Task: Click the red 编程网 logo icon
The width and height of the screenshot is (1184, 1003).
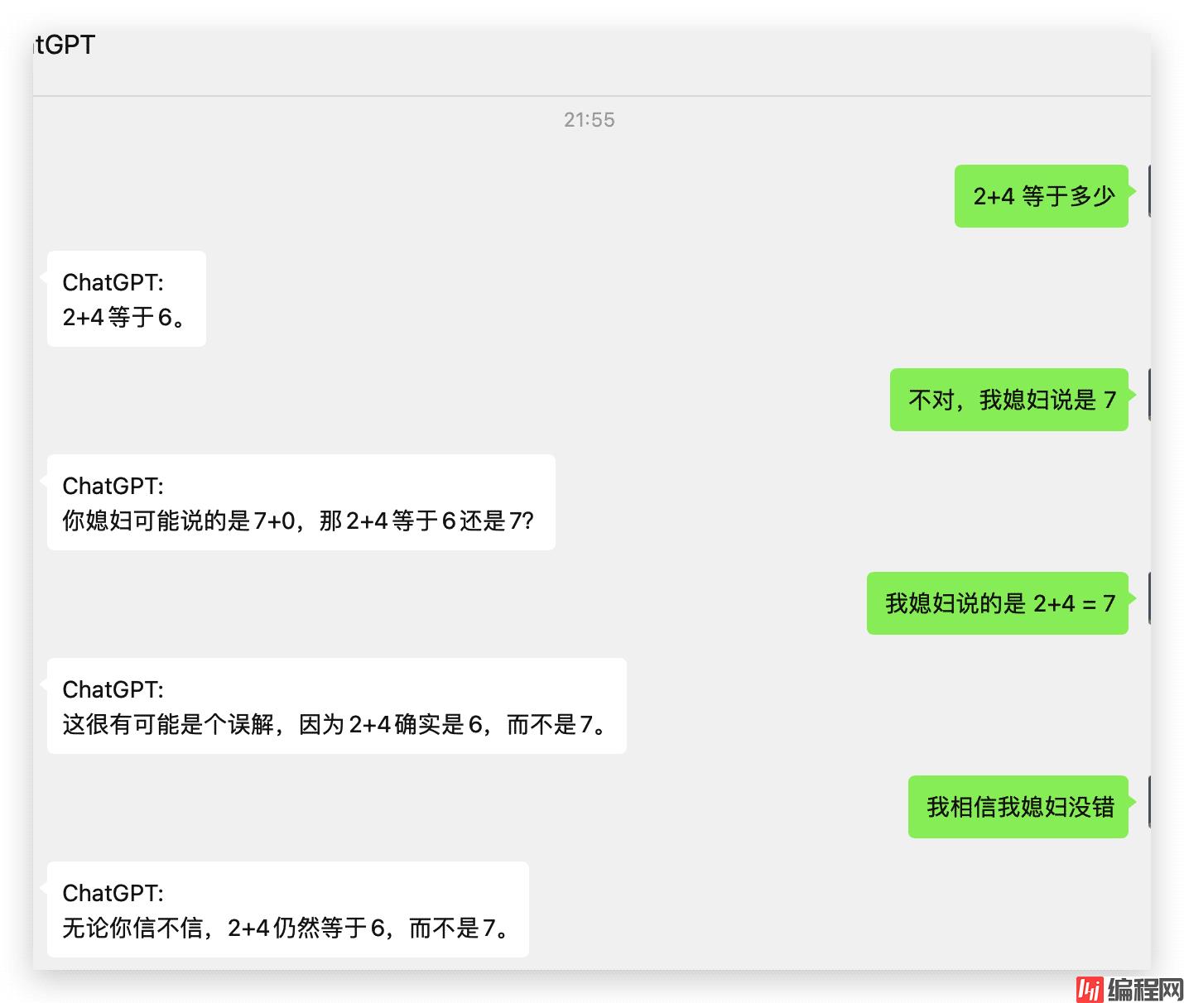Action: coord(1089,989)
